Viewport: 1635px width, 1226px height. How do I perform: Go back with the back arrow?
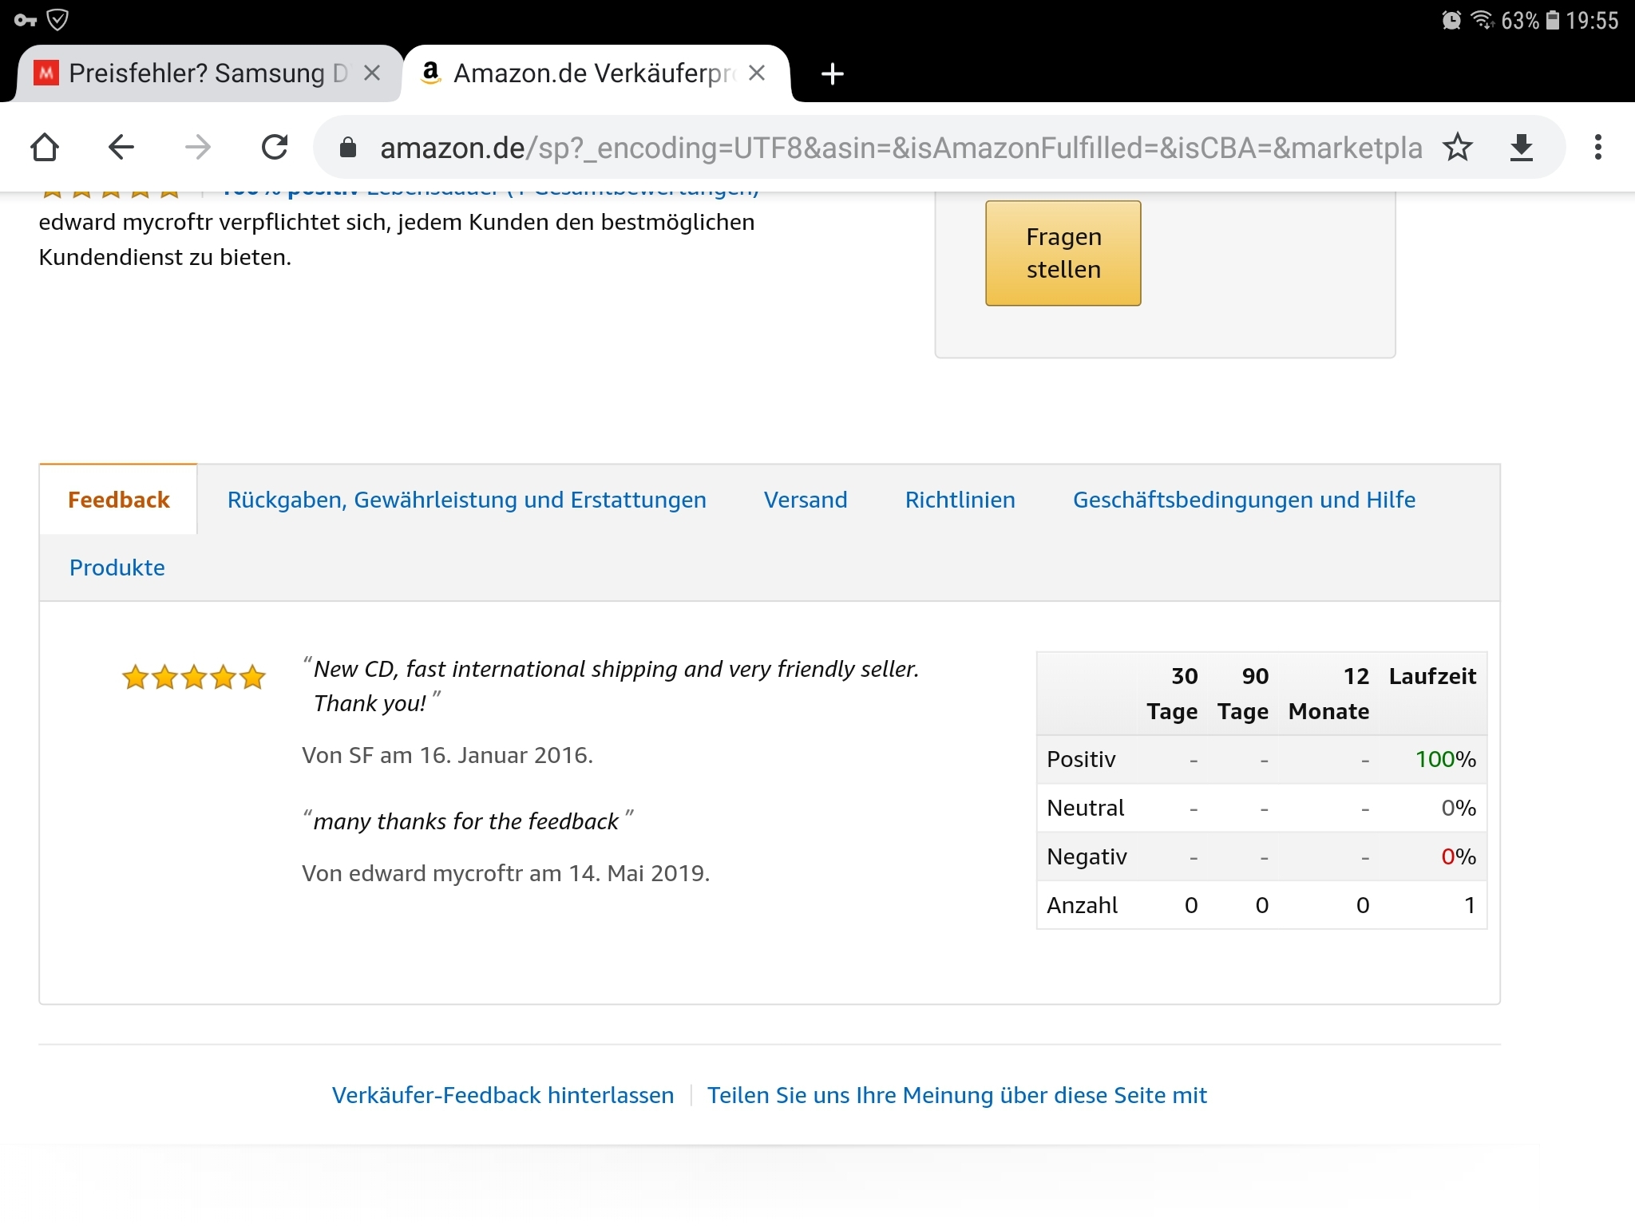[x=121, y=148]
